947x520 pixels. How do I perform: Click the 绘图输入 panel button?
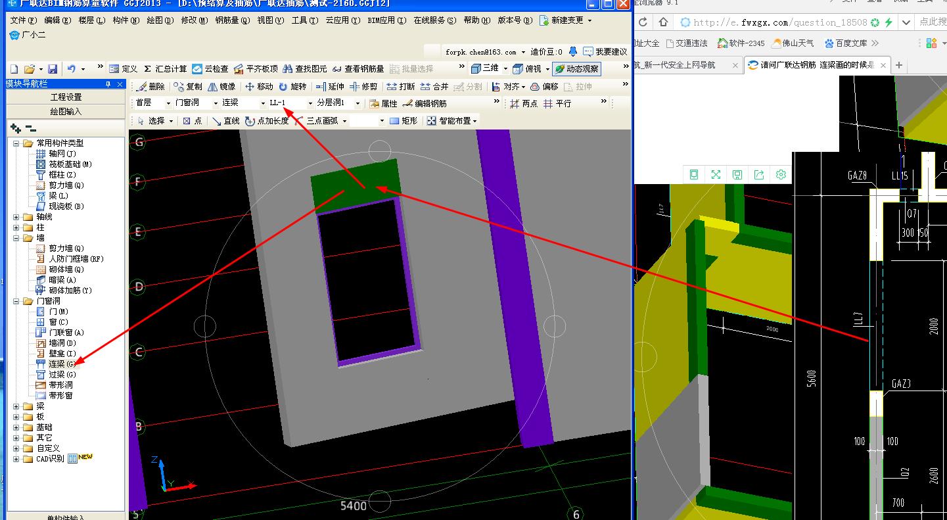tap(66, 112)
